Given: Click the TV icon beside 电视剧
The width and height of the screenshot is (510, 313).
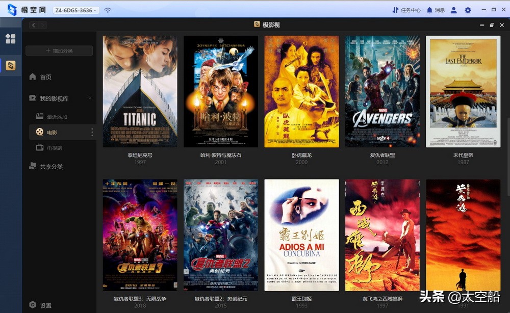Looking at the screenshot, I should click(40, 147).
